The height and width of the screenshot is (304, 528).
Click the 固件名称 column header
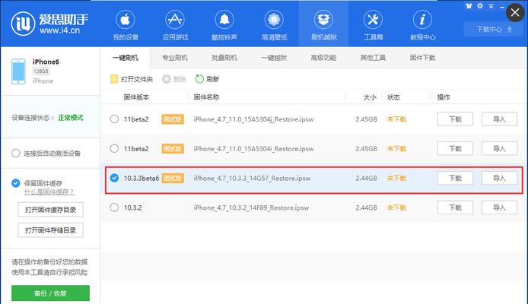coord(206,97)
